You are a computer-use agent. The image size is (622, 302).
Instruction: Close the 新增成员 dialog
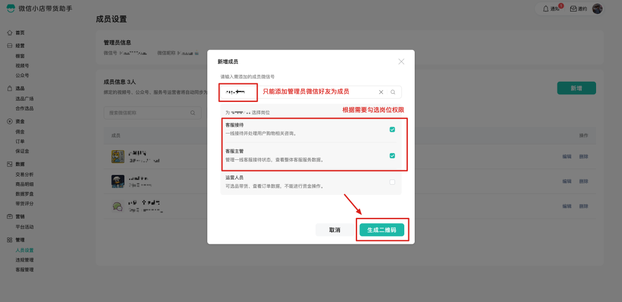coord(401,62)
